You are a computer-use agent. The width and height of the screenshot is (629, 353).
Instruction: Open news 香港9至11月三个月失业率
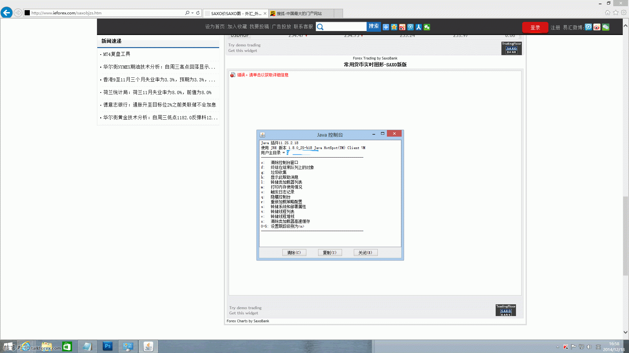[x=159, y=80]
